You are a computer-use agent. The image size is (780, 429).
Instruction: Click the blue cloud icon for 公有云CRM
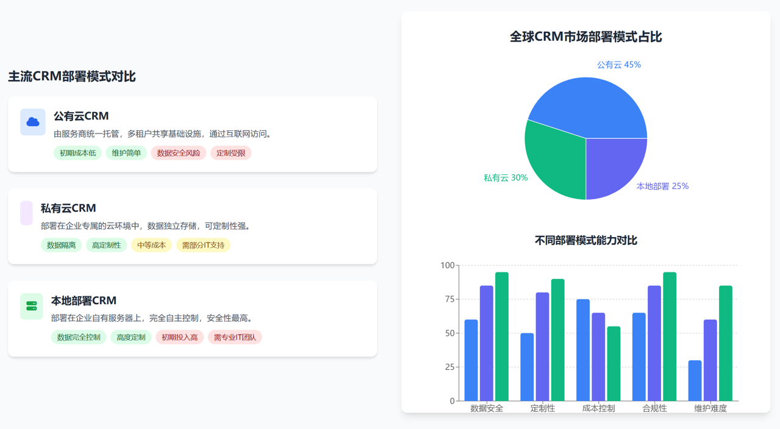click(33, 122)
